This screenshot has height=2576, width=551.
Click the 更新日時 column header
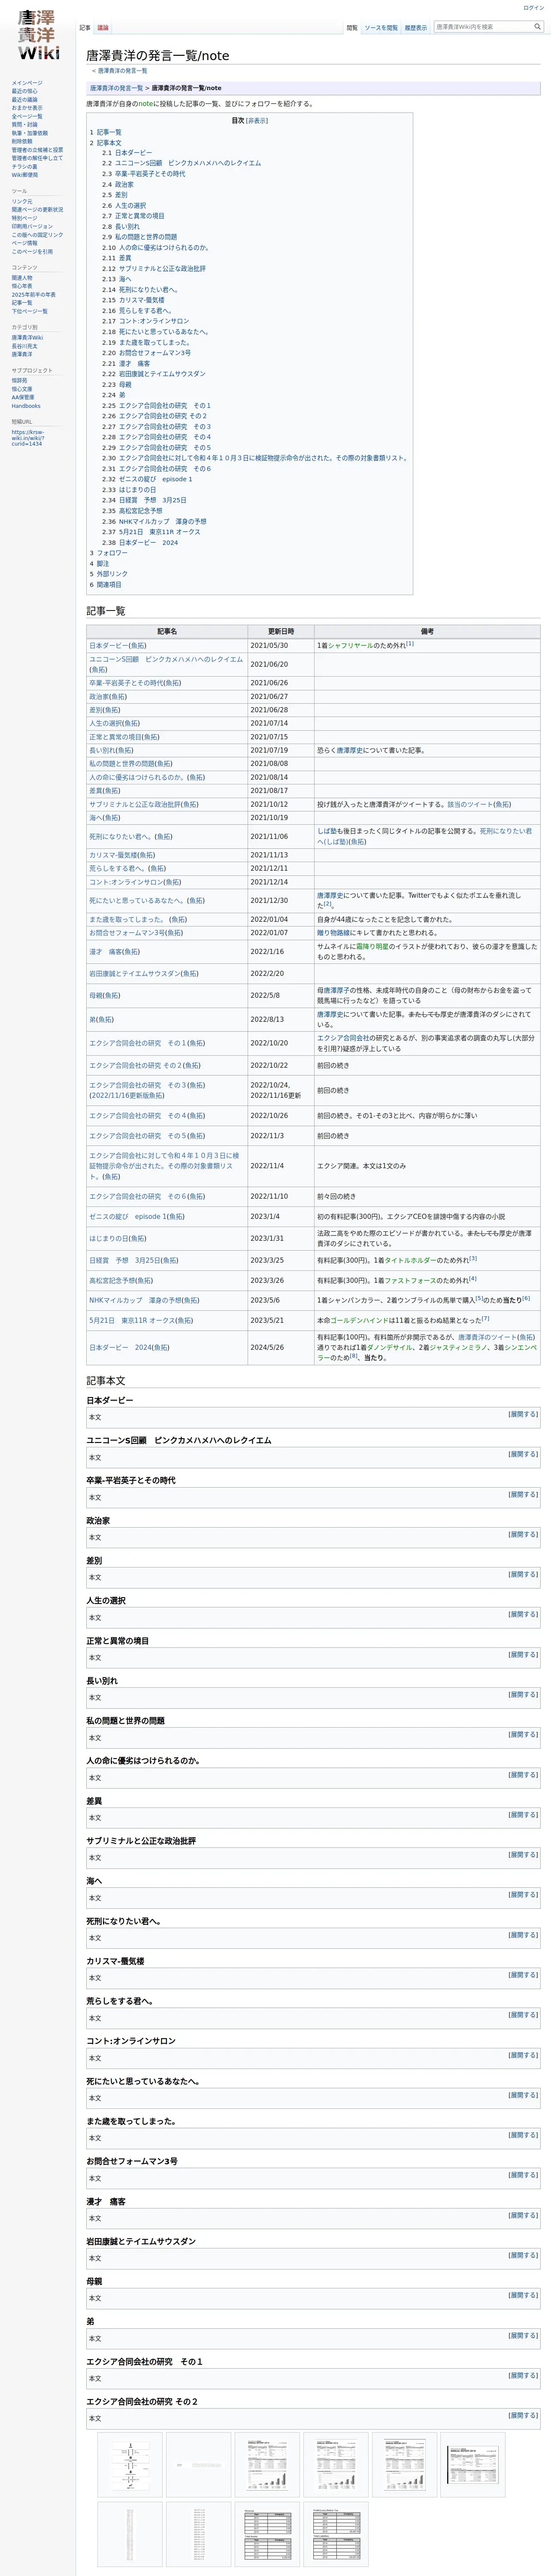[x=281, y=632]
